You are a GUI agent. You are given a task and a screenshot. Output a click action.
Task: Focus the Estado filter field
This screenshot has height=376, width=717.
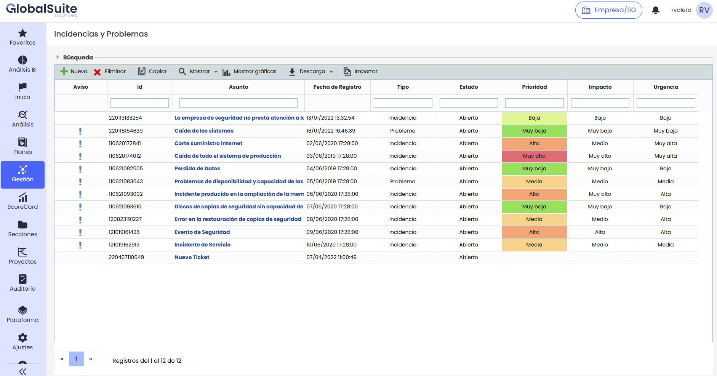coord(469,103)
